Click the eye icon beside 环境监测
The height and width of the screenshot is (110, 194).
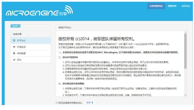coord(14,47)
